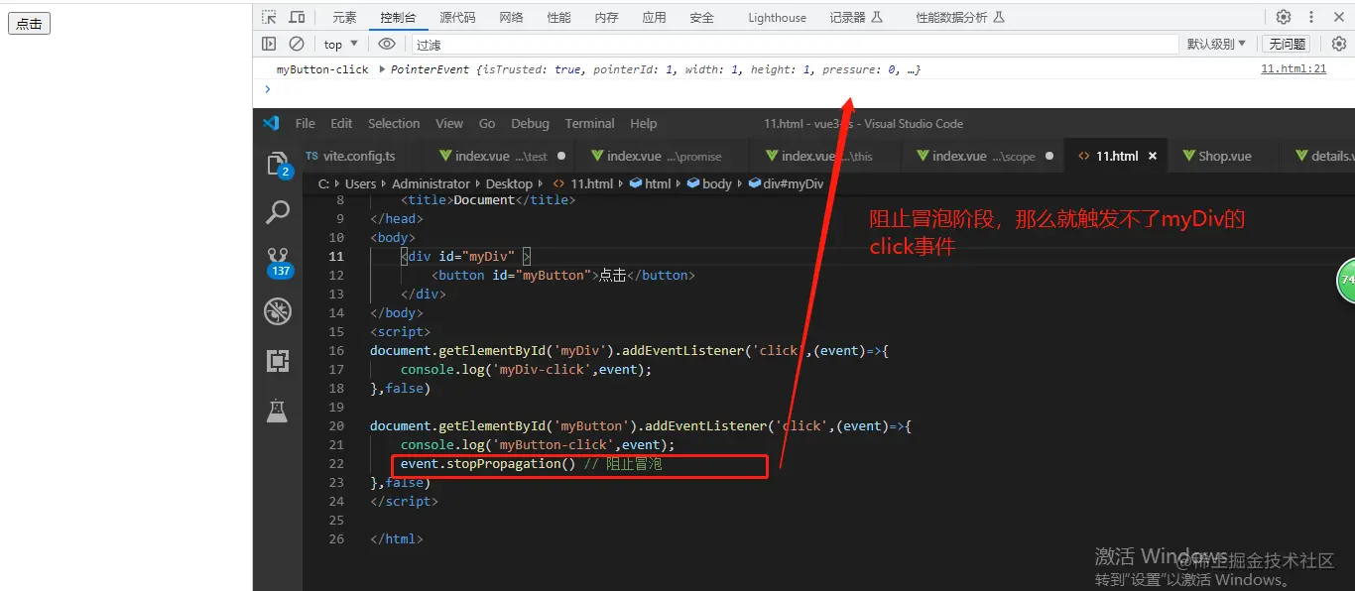Select Administrator in the breadcrumb path

click(431, 183)
